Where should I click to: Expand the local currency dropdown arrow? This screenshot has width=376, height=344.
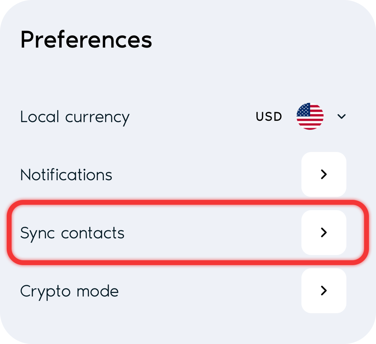click(x=342, y=116)
